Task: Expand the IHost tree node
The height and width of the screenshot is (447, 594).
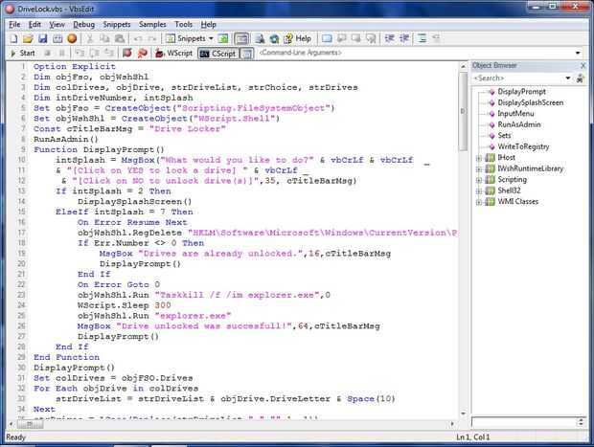Action: [x=479, y=158]
